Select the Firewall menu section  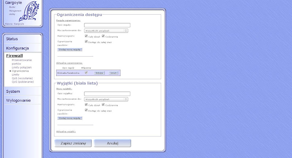tap(14, 55)
